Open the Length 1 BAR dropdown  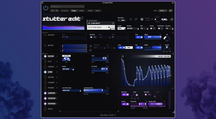point(121,29)
